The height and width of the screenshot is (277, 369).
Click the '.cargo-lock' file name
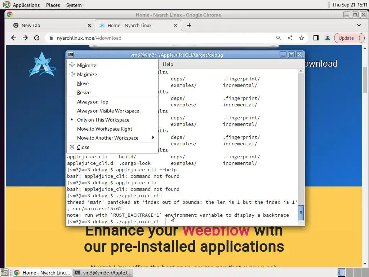coord(135,163)
